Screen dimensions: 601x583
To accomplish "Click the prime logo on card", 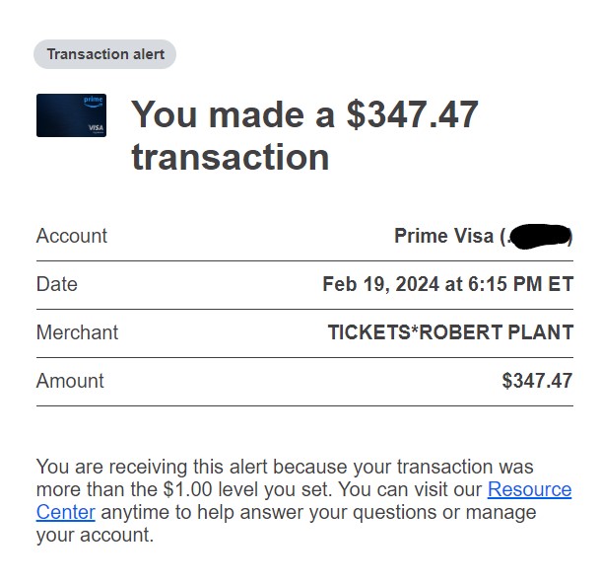I will click(94, 101).
